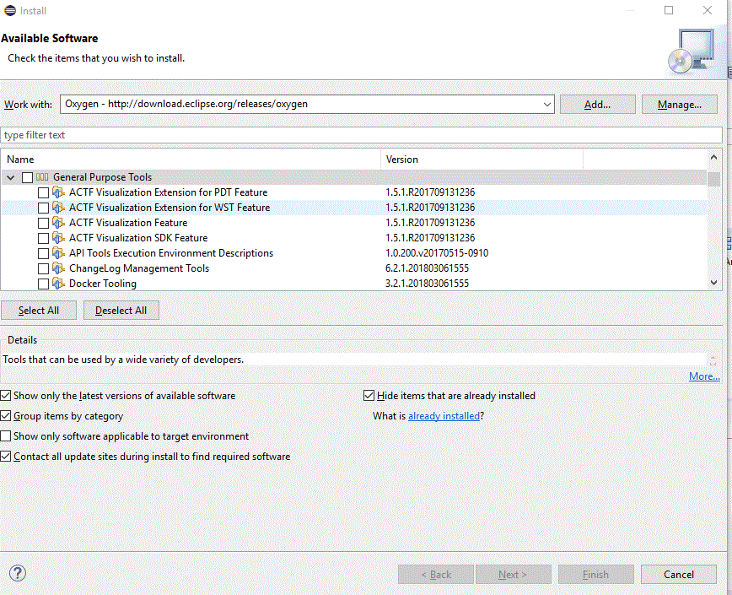Open the Work with site dropdown
Image resolution: width=732 pixels, height=595 pixels.
click(547, 104)
